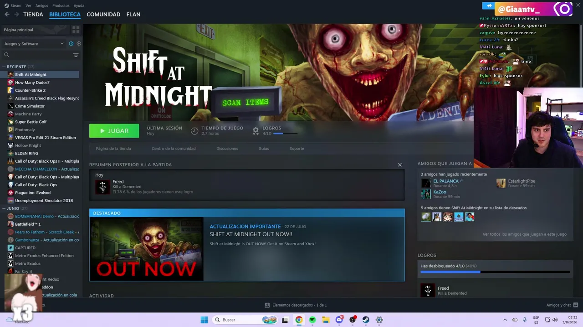Open Discord from the taskbar

coord(339,320)
